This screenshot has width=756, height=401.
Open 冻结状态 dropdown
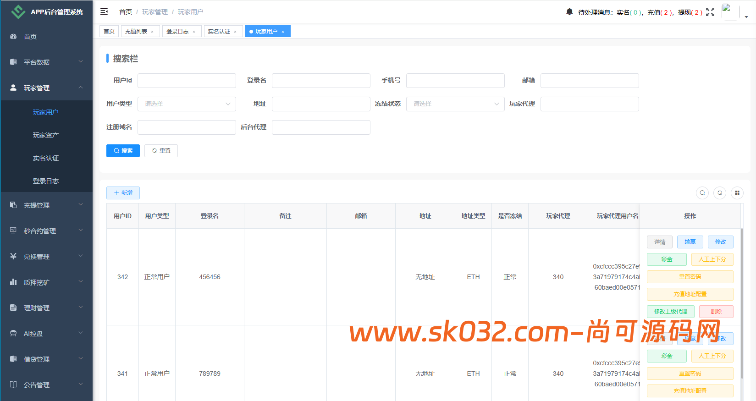[x=455, y=104]
